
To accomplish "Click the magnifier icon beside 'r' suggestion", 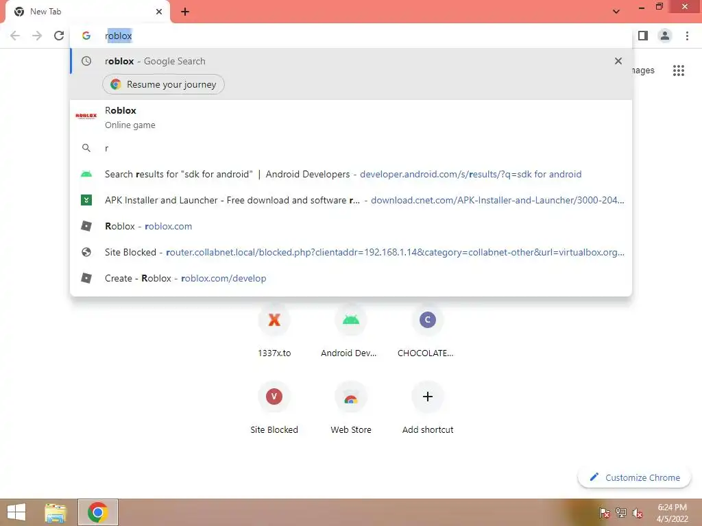I will [x=86, y=148].
